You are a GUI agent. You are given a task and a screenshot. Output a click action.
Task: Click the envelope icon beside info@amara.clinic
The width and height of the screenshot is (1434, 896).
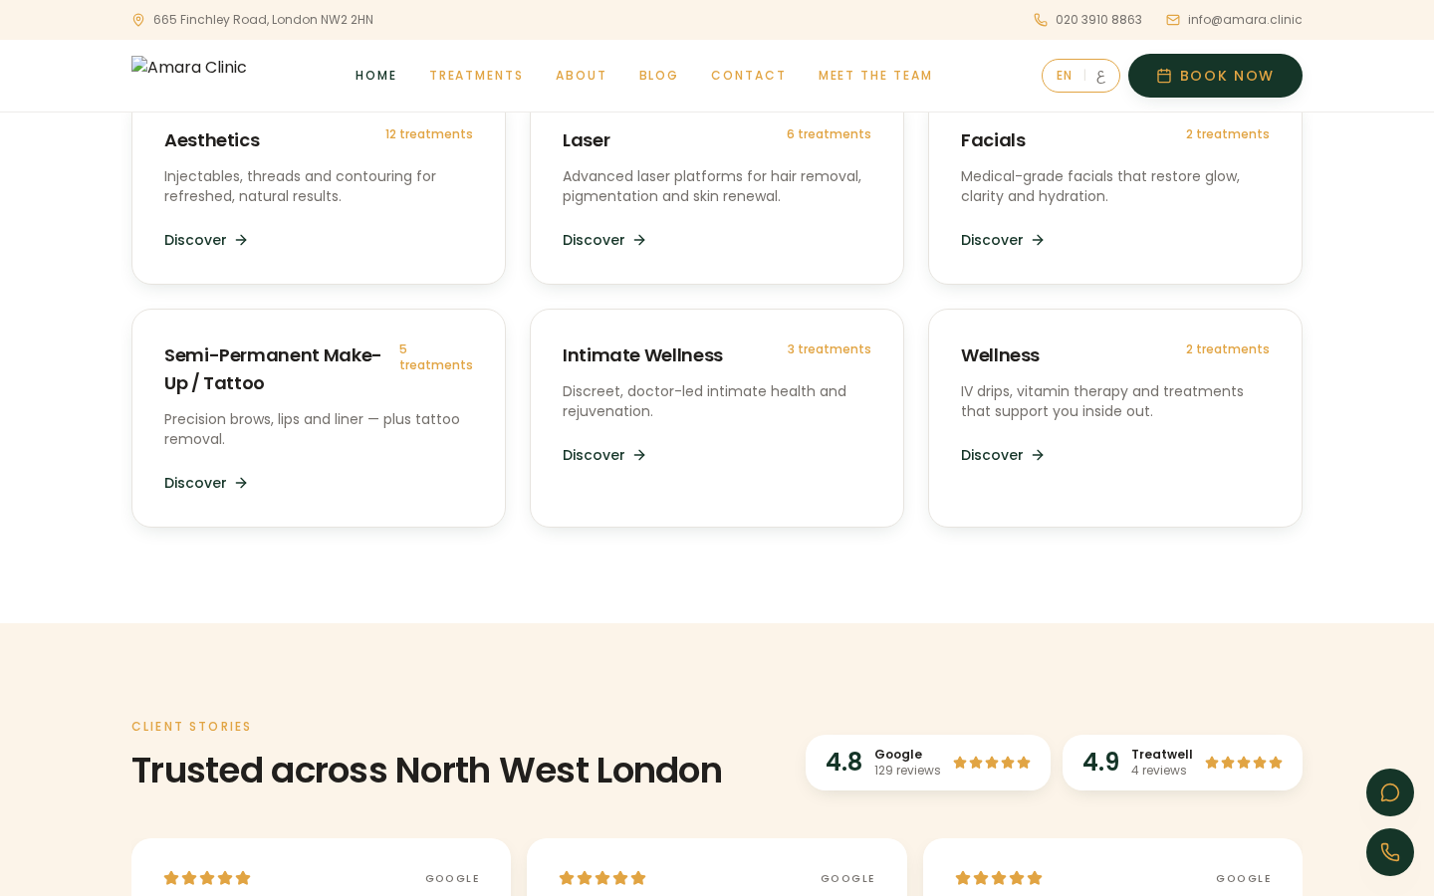(x=1173, y=20)
